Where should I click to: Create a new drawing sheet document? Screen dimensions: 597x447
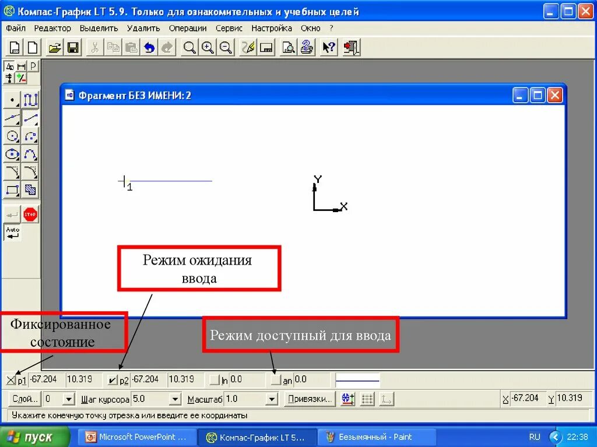[x=14, y=48]
